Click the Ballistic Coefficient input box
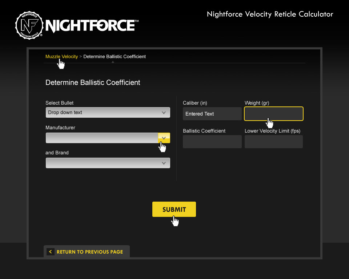 point(212,142)
